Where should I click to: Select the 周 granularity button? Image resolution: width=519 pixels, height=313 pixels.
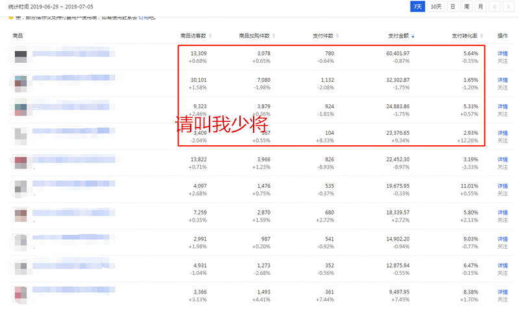pyautogui.click(x=466, y=6)
